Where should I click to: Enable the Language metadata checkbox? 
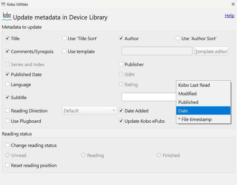coord(7,85)
